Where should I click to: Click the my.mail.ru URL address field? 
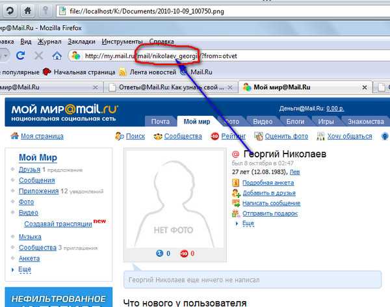click(x=229, y=56)
